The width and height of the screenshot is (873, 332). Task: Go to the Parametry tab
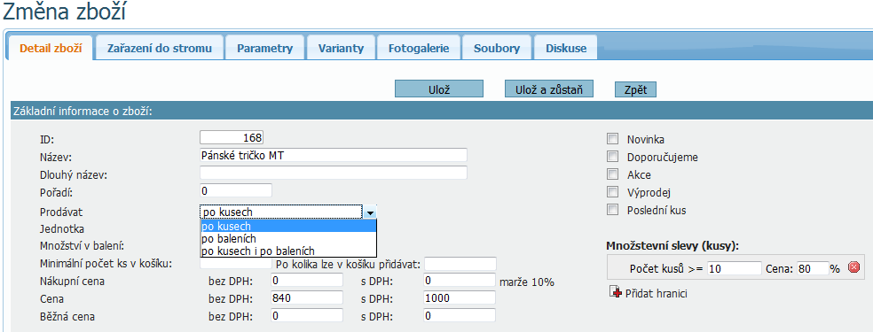click(x=265, y=49)
